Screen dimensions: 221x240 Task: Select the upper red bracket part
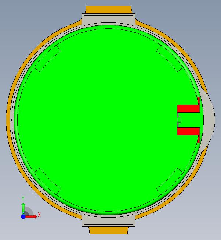tap(189, 108)
